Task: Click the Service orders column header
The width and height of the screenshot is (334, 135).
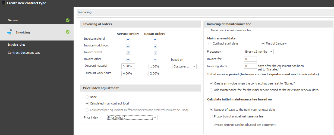Action: pyautogui.click(x=128, y=34)
